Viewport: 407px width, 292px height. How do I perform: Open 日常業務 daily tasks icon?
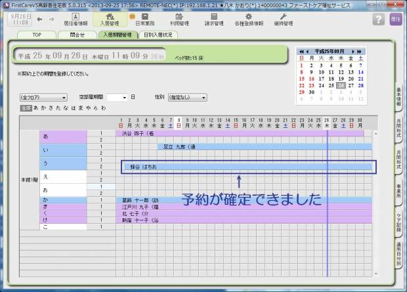pyautogui.click(x=144, y=19)
